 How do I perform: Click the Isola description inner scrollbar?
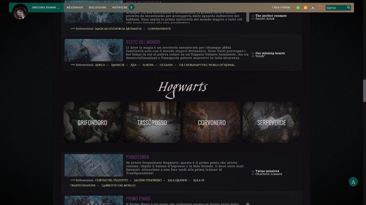tap(248, 17)
